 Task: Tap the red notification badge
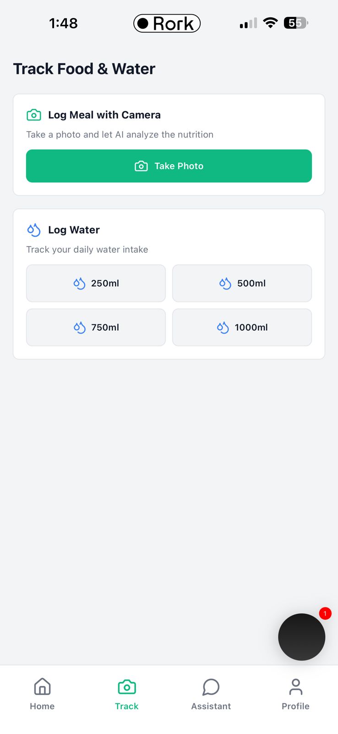[x=325, y=613]
